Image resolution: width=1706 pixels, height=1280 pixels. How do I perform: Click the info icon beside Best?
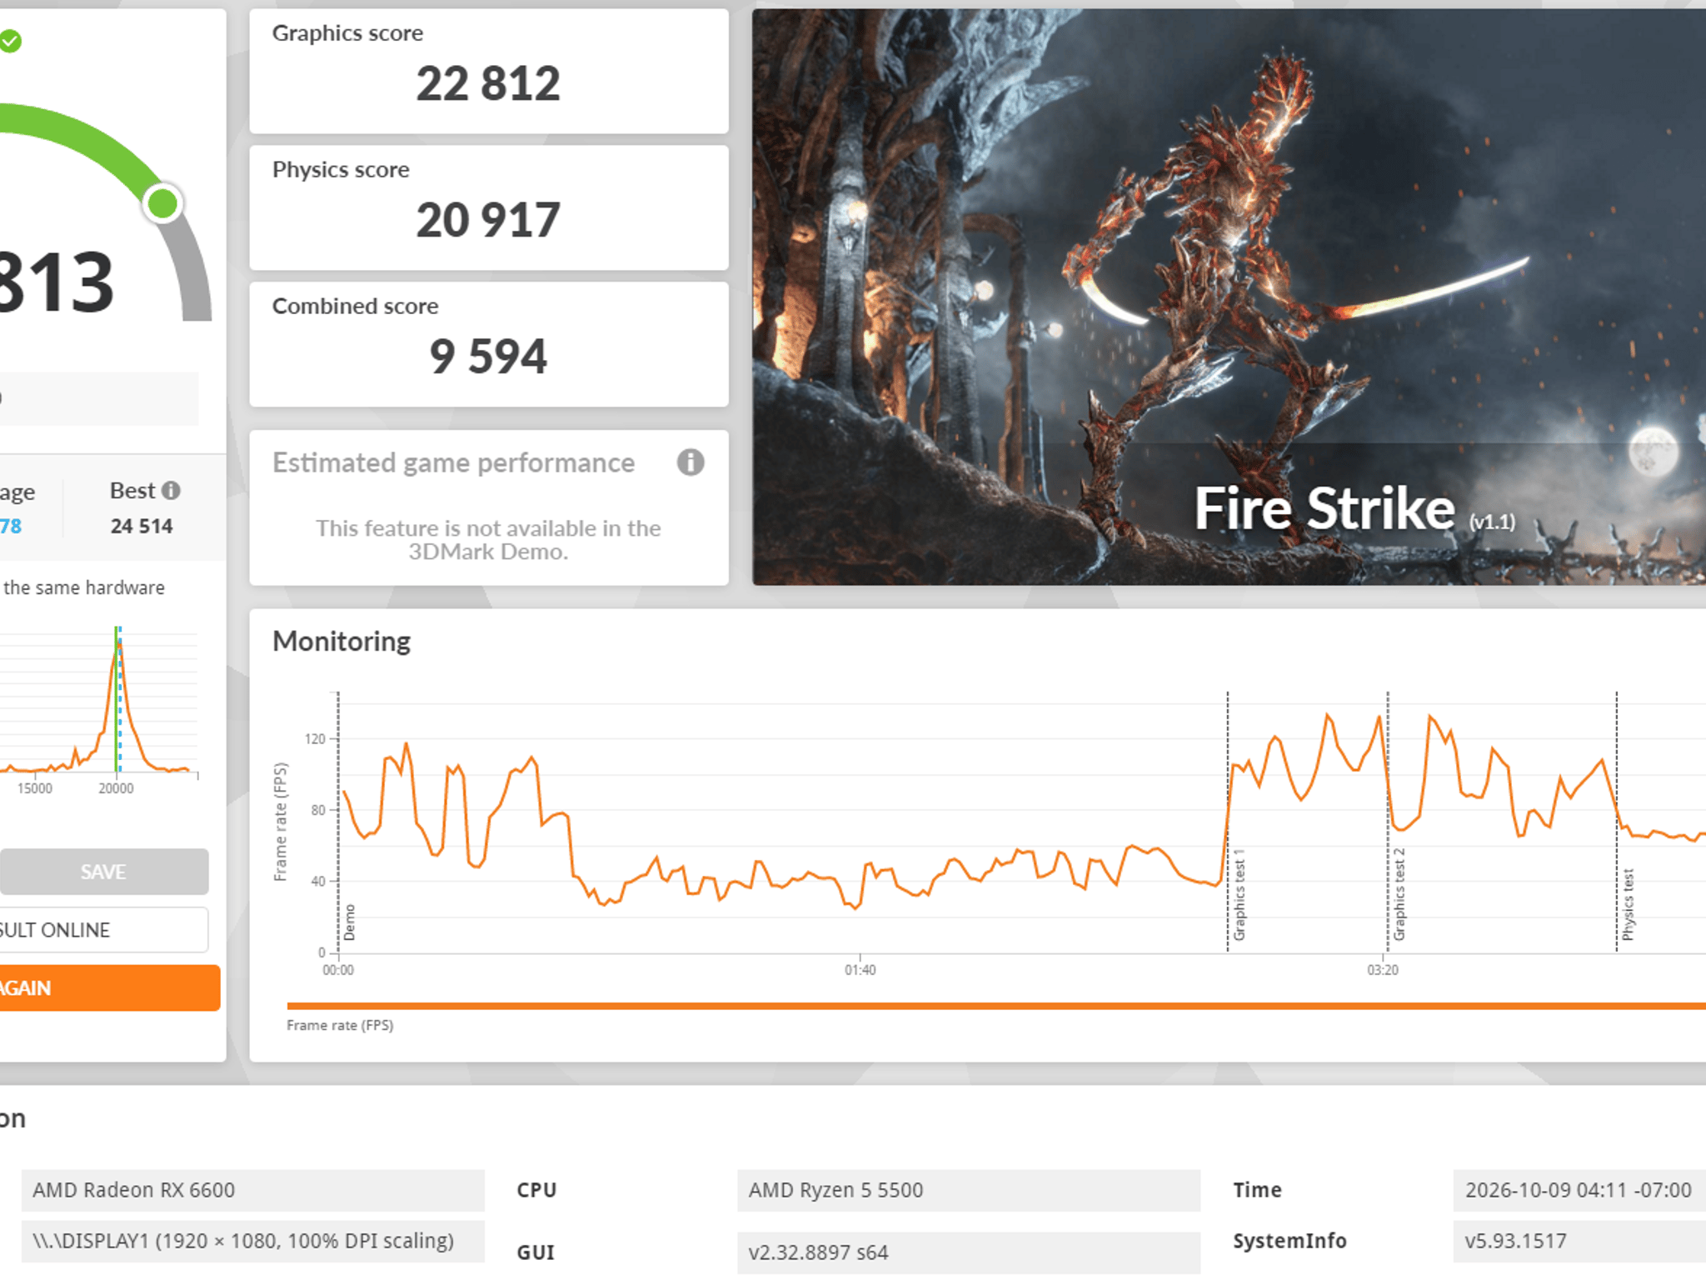click(x=171, y=490)
